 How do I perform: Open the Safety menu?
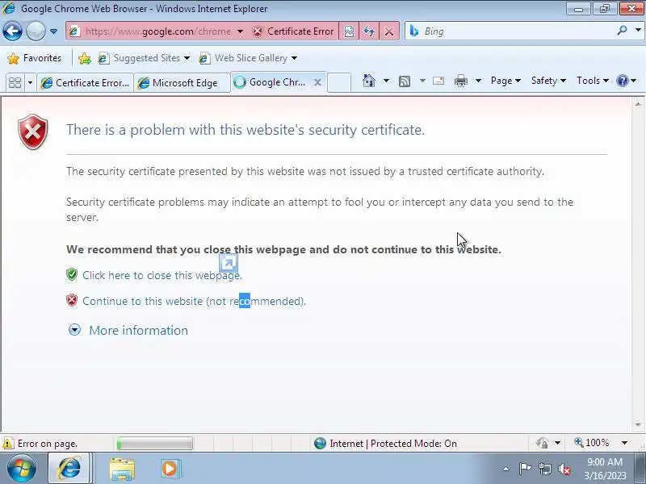point(548,81)
